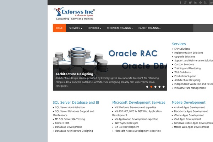This screenshot has height=142, width=213.
Task: Open Database Development link
Action: point(68,127)
